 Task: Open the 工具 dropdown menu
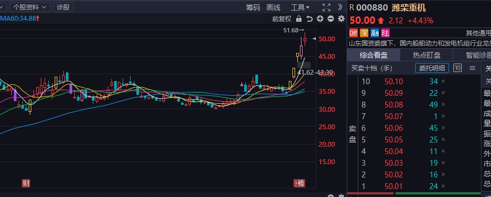click(x=300, y=7)
